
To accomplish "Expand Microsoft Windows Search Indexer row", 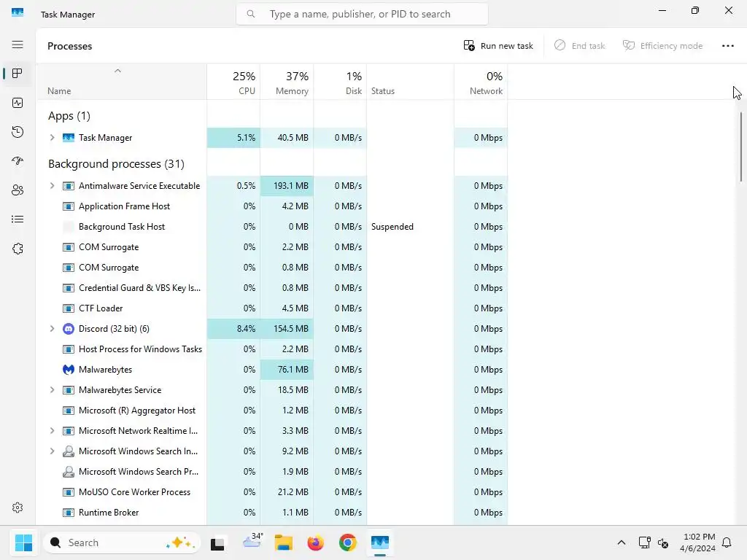I will (x=52, y=451).
